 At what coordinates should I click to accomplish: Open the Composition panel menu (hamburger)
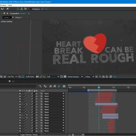tap(29, 13)
